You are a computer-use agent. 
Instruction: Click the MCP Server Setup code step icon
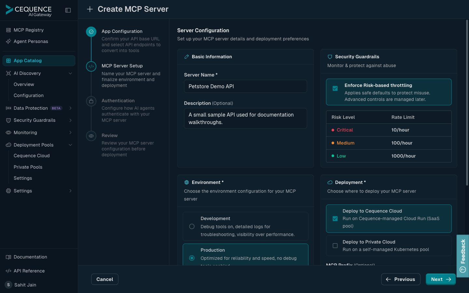(91, 66)
